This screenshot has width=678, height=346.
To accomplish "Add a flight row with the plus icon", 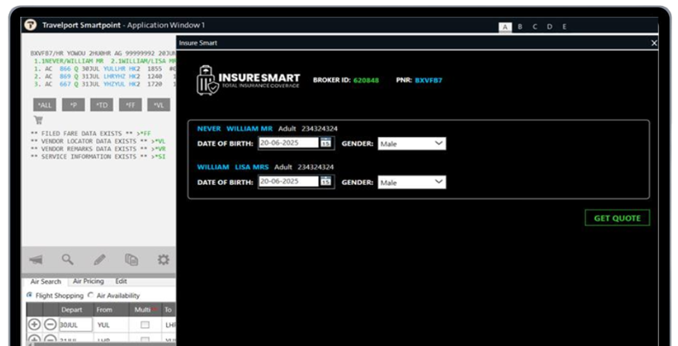I will pyautogui.click(x=34, y=324).
